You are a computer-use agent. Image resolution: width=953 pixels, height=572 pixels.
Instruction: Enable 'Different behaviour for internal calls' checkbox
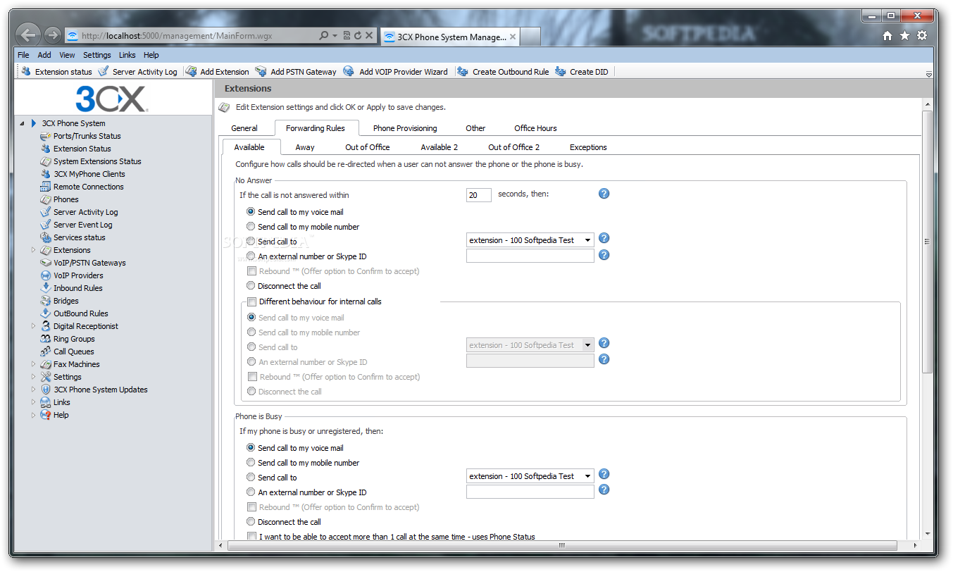click(x=251, y=301)
